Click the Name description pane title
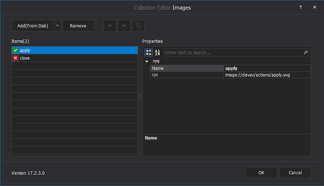Viewport: 324px width, 186px height. (x=151, y=138)
